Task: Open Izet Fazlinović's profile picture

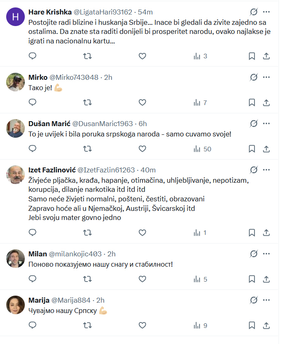Action: pyautogui.click(x=16, y=174)
